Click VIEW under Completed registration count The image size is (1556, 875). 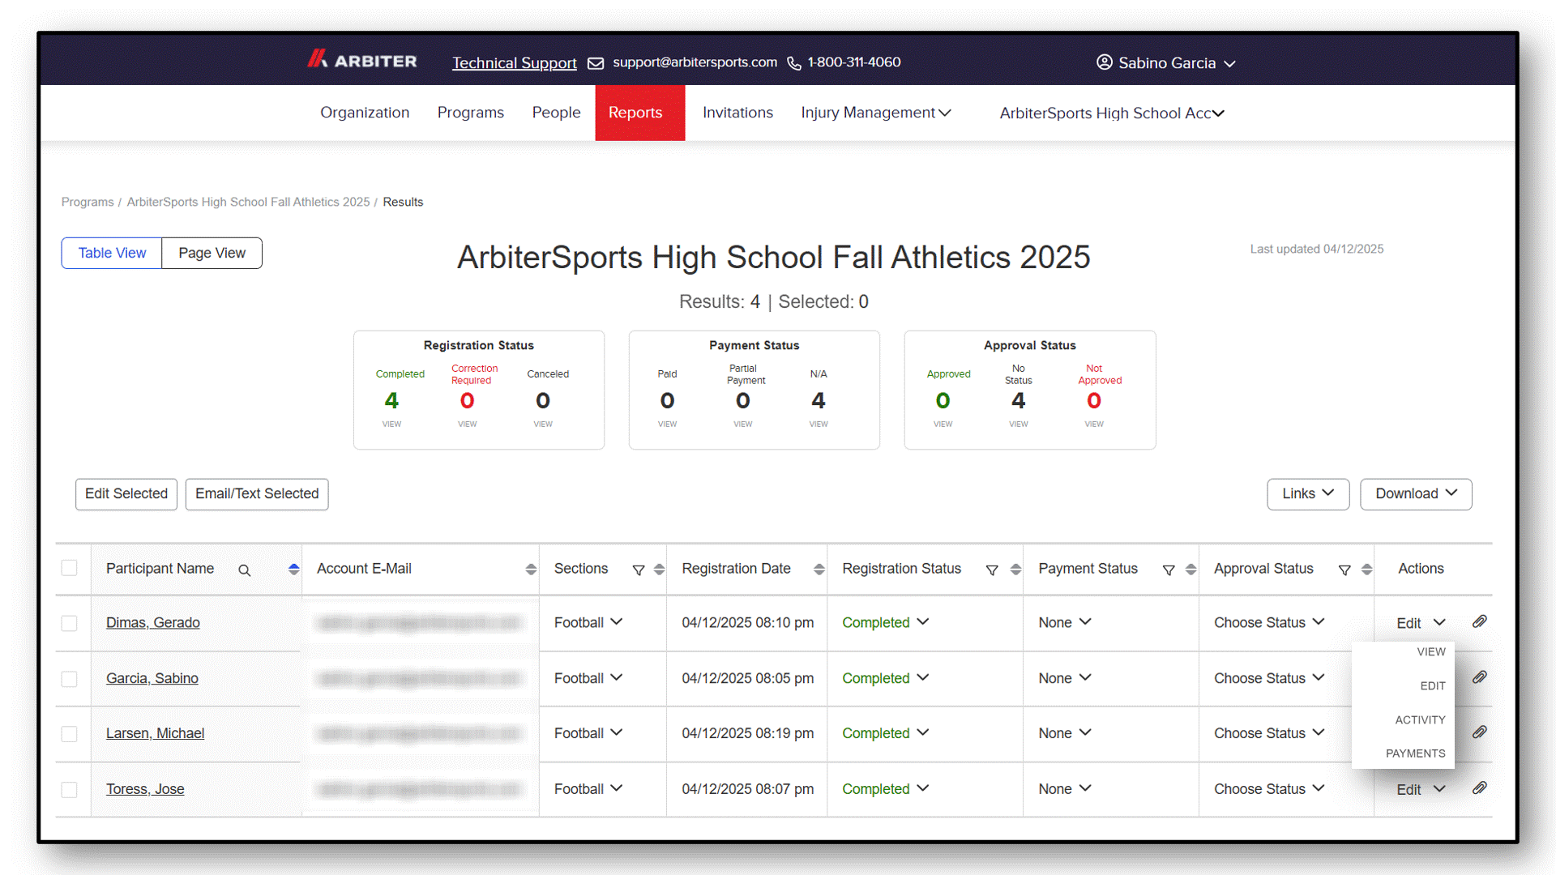391,424
